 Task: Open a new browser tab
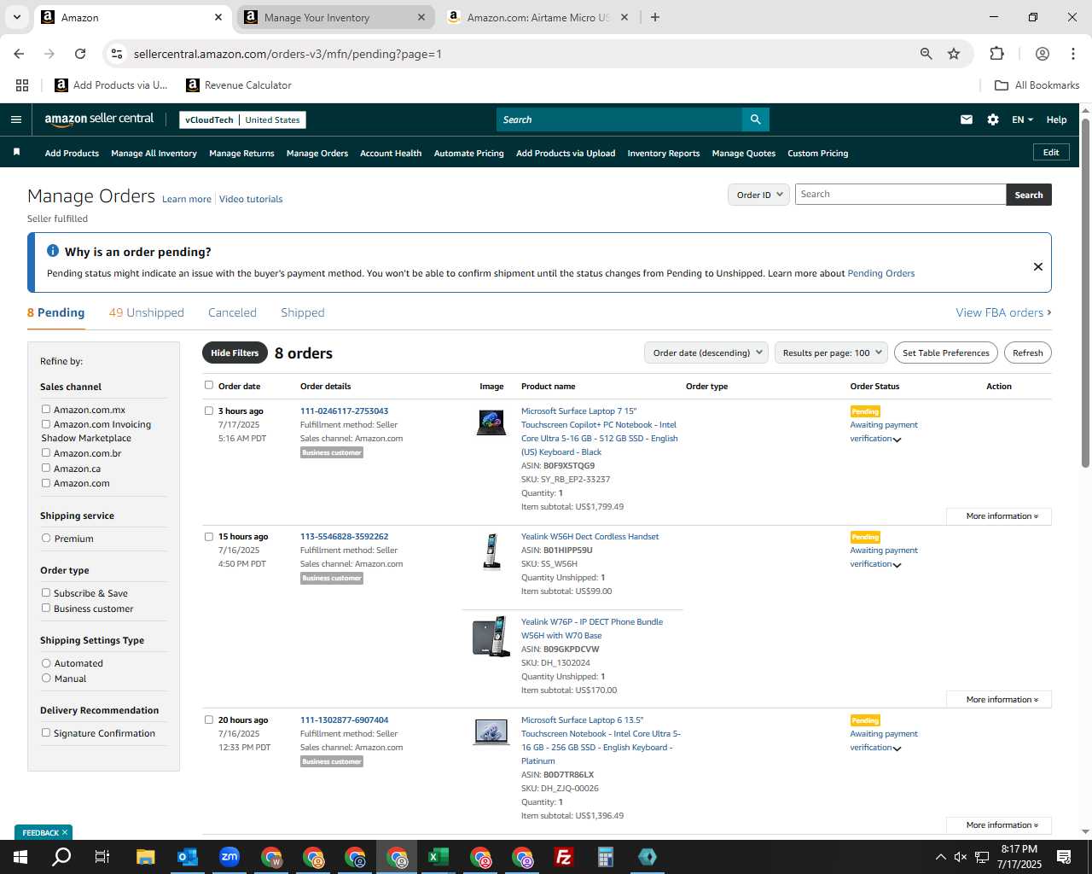(655, 17)
